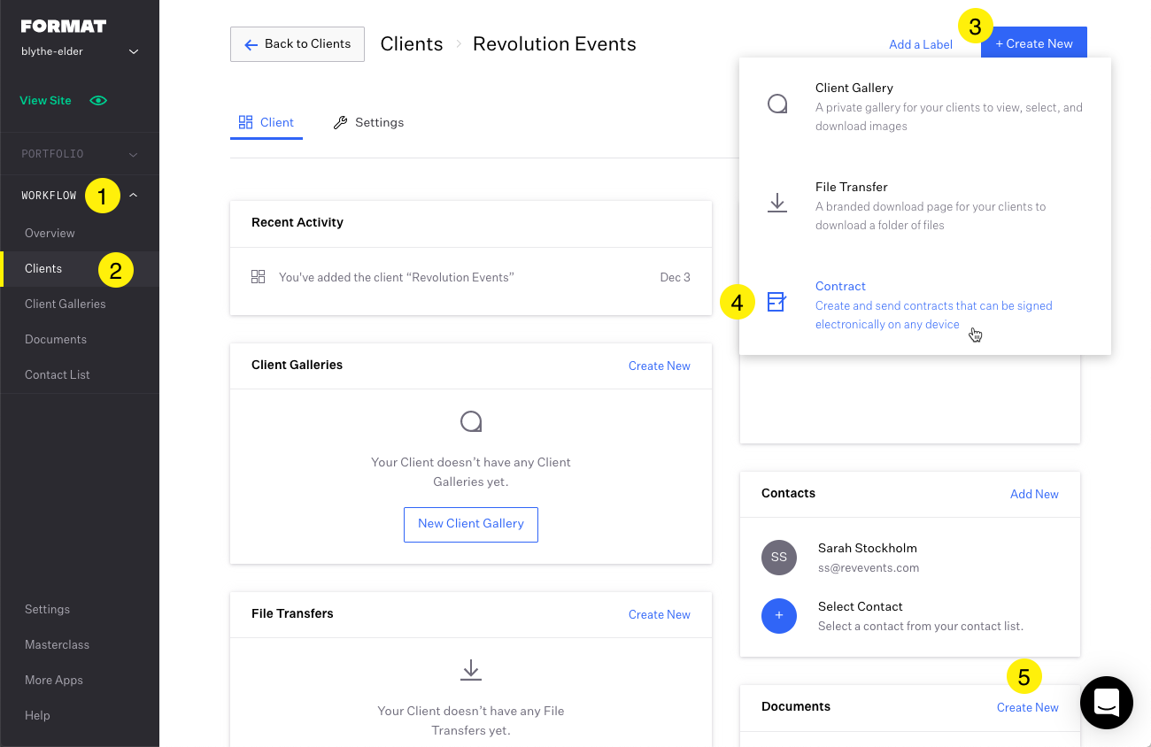The height and width of the screenshot is (747, 1151).
Task: Expand the Portfolio section
Action: [133, 155]
